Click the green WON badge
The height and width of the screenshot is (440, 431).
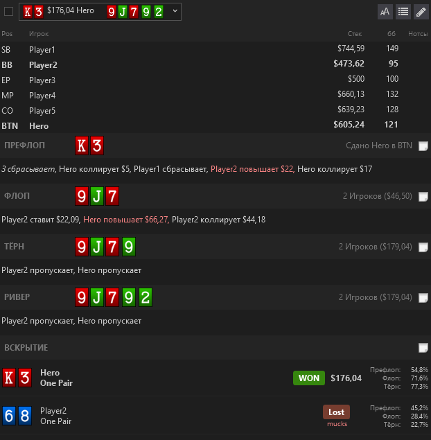[x=309, y=378]
